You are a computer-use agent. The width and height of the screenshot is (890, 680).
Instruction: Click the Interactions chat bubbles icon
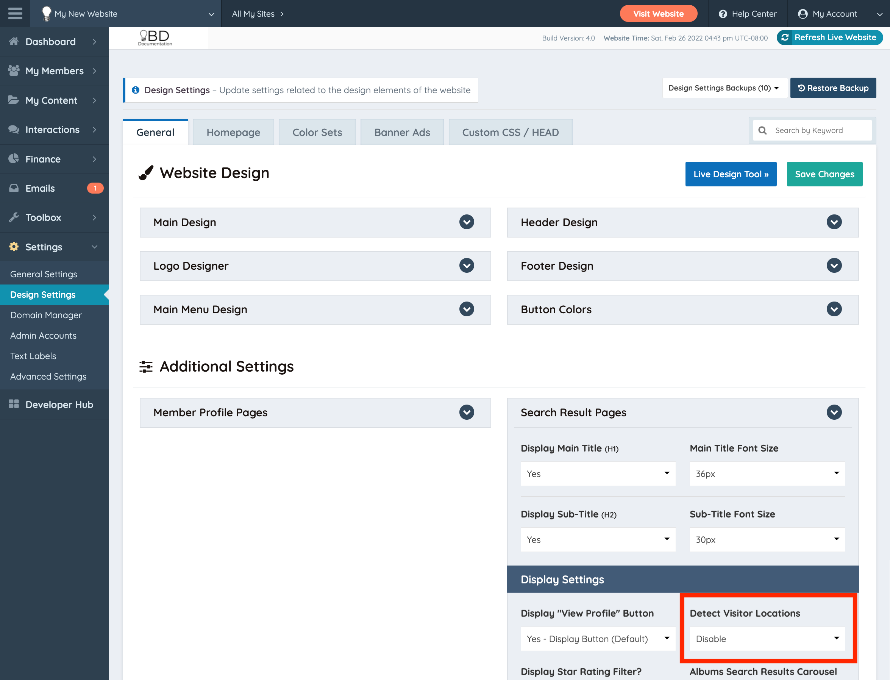pyautogui.click(x=14, y=129)
